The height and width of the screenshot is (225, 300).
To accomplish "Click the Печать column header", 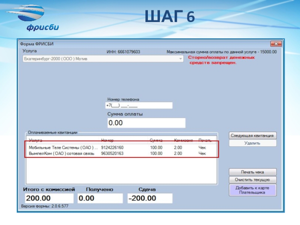I will 206,140.
